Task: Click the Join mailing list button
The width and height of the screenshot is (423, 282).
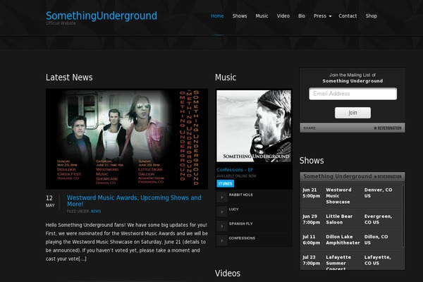Action: point(352,113)
